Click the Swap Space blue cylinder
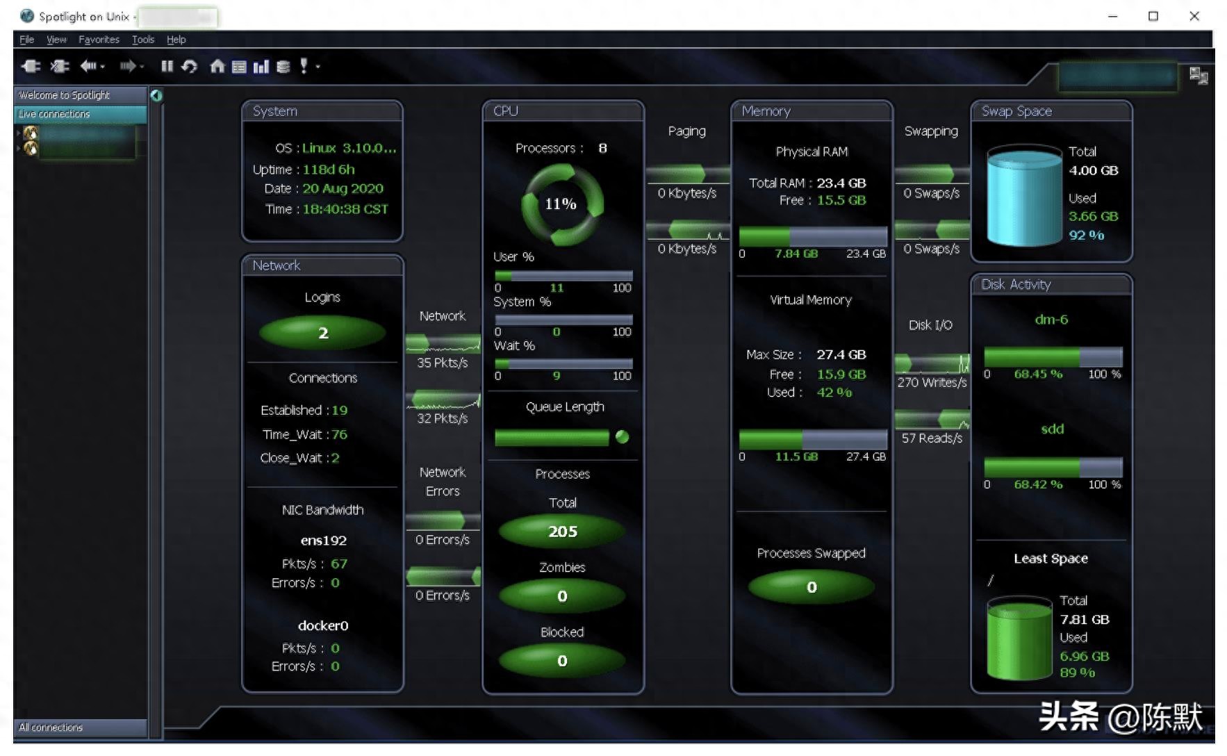Image resolution: width=1227 pixels, height=756 pixels. click(1024, 195)
